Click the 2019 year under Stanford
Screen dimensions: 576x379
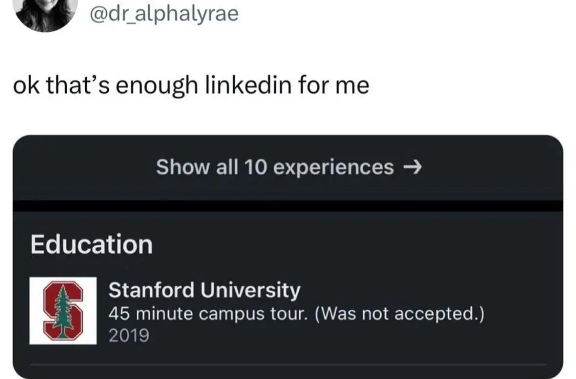[128, 336]
